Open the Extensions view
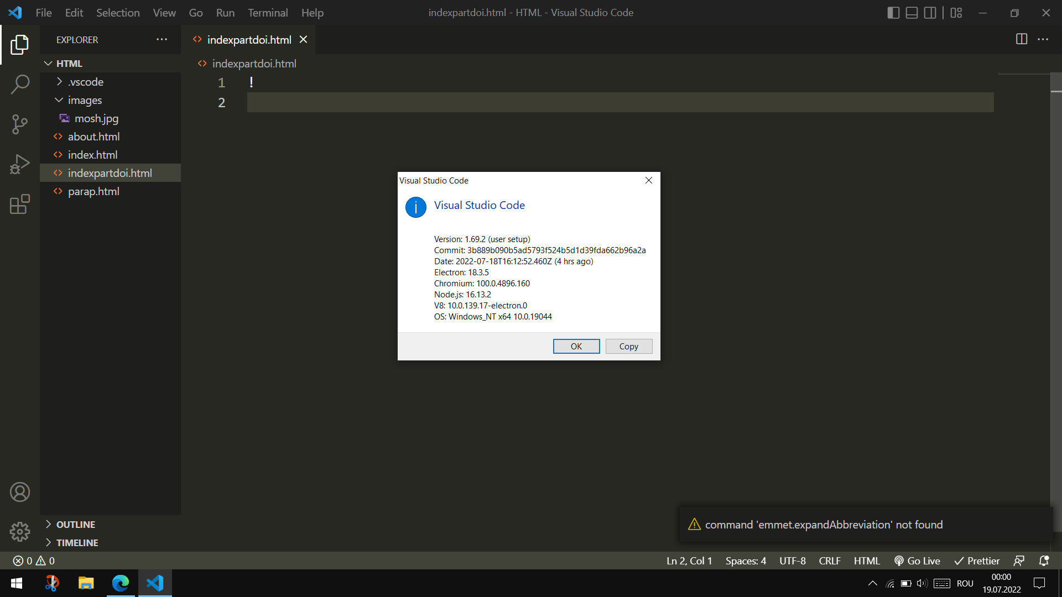The height and width of the screenshot is (597, 1062). pos(20,204)
